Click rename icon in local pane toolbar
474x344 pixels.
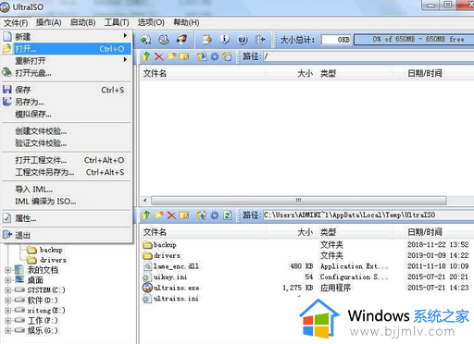tap(184, 215)
